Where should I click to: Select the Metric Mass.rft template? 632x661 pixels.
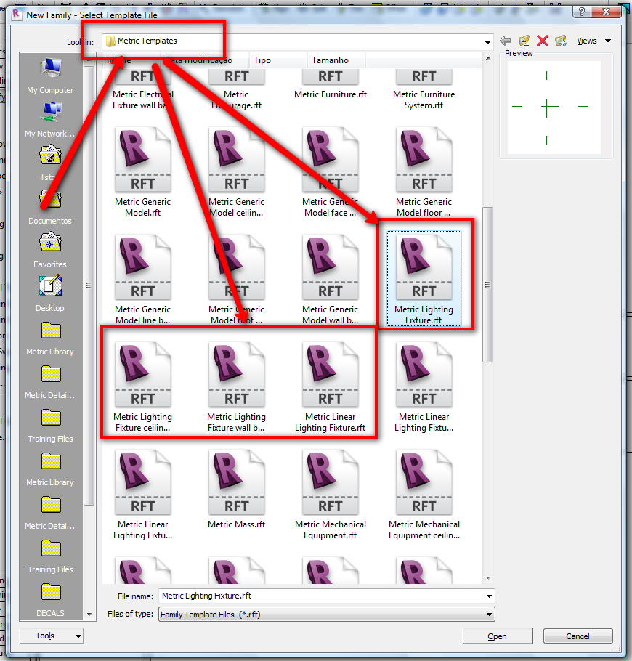pos(236,490)
